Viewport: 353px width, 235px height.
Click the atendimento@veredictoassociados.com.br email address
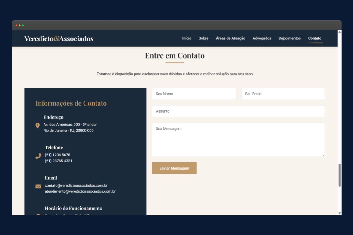(x=80, y=191)
